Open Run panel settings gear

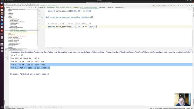click(x=190, y=50)
